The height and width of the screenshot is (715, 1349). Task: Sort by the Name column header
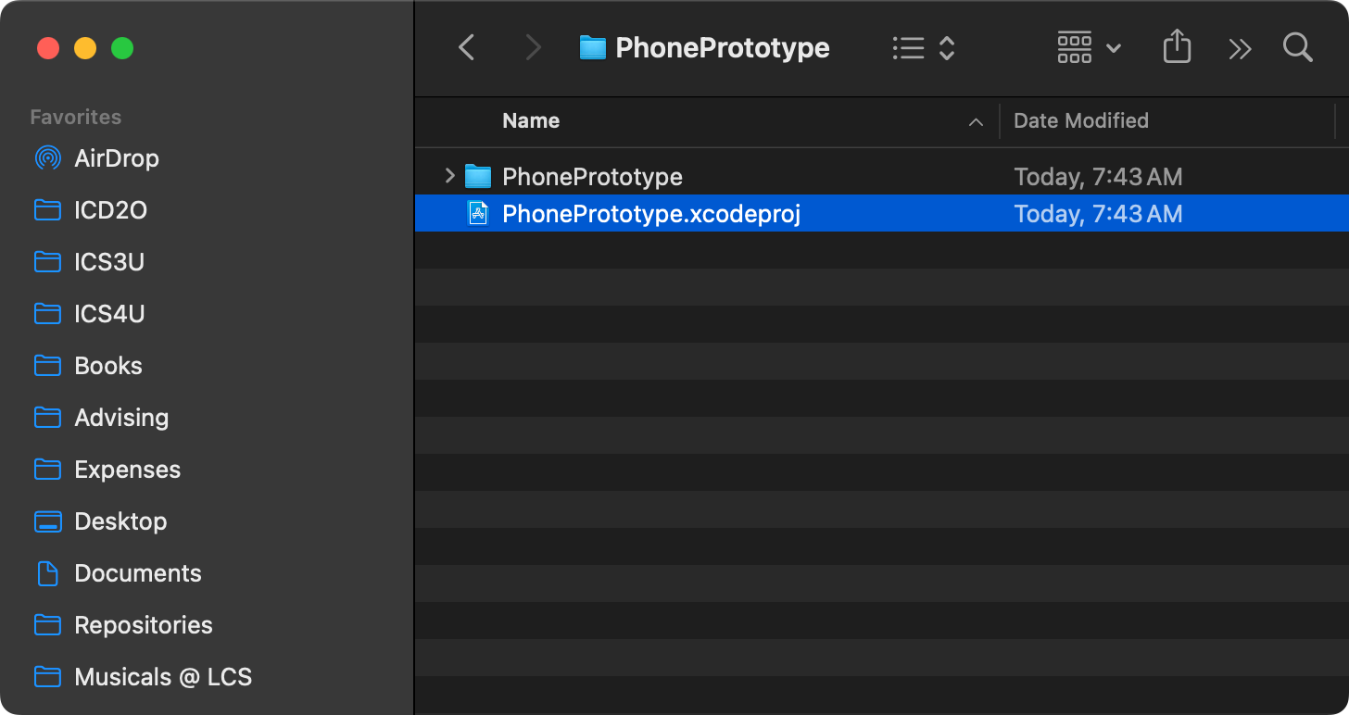click(x=531, y=120)
